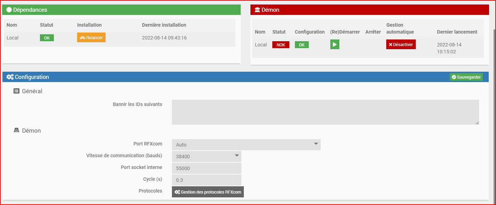This screenshot has height=205, width=496.
Task: Click the list icon beside Général section title
Action: (x=16, y=91)
